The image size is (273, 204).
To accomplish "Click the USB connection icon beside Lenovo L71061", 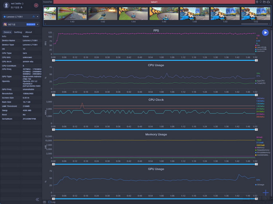I will (x=33, y=17).
